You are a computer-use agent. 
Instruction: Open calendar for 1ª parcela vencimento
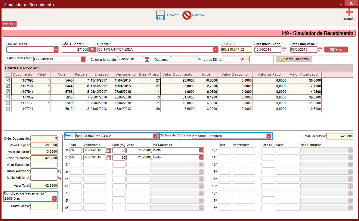[109, 150]
